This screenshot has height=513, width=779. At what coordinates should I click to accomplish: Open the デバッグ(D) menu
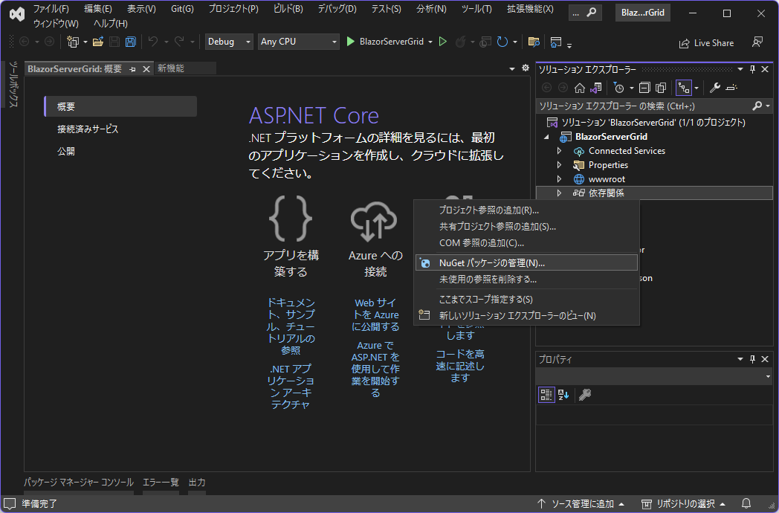337,9
